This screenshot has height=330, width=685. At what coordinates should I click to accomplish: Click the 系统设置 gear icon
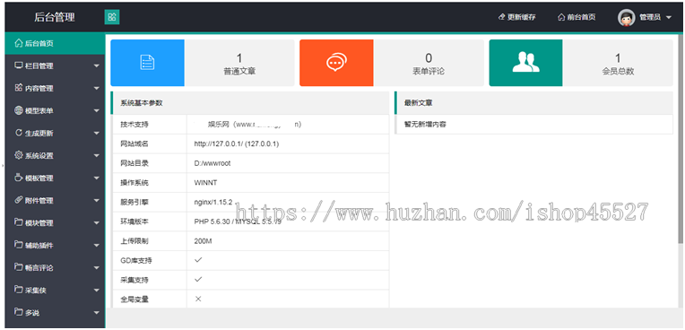18,155
